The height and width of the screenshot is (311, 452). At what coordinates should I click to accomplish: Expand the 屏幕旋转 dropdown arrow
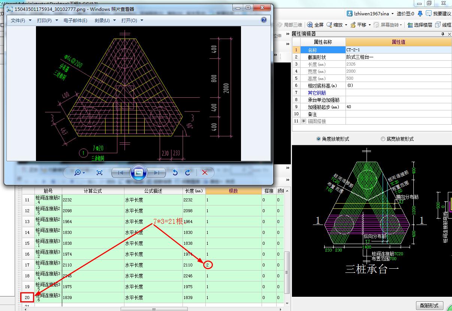(401, 25)
